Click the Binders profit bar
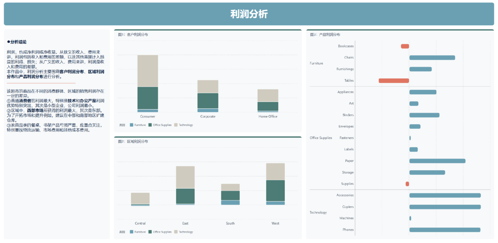498x243 pixels. click(424, 115)
